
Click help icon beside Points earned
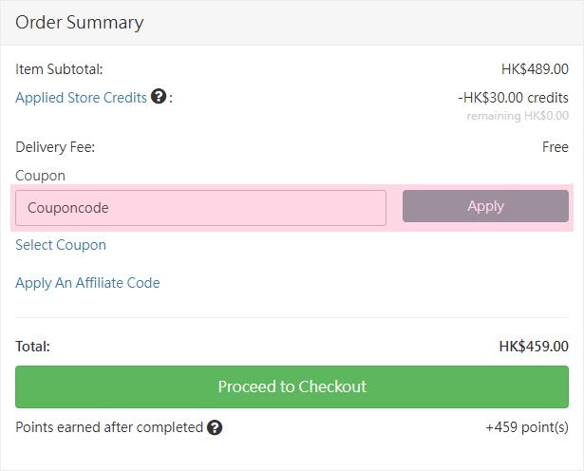point(215,427)
